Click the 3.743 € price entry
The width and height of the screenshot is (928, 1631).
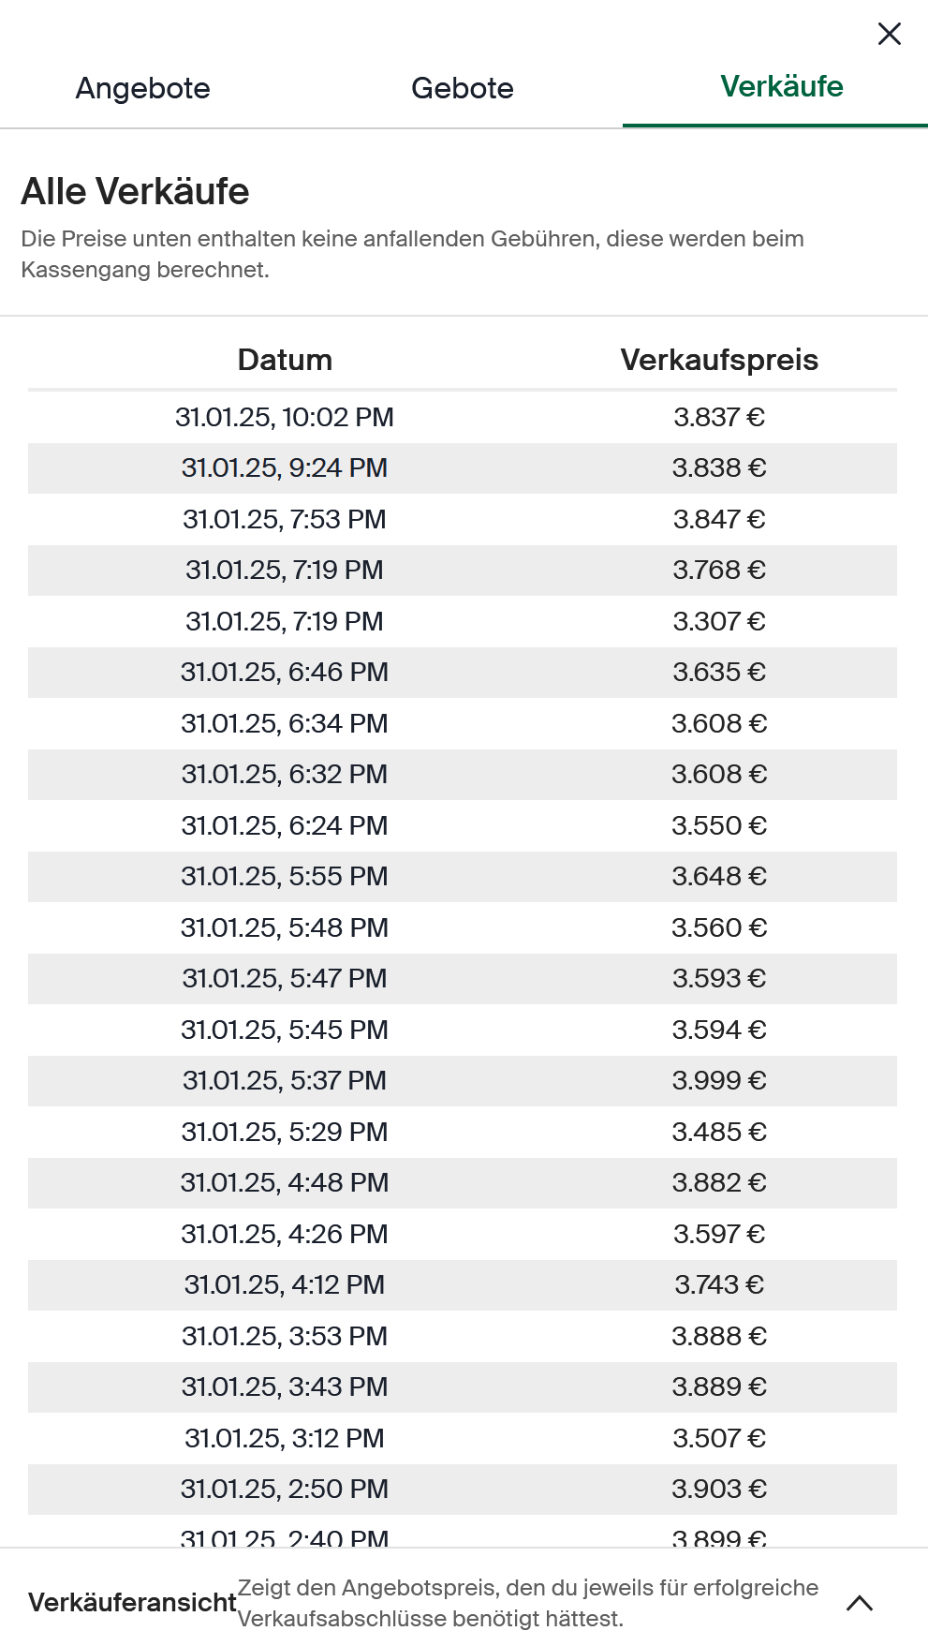[718, 1285]
